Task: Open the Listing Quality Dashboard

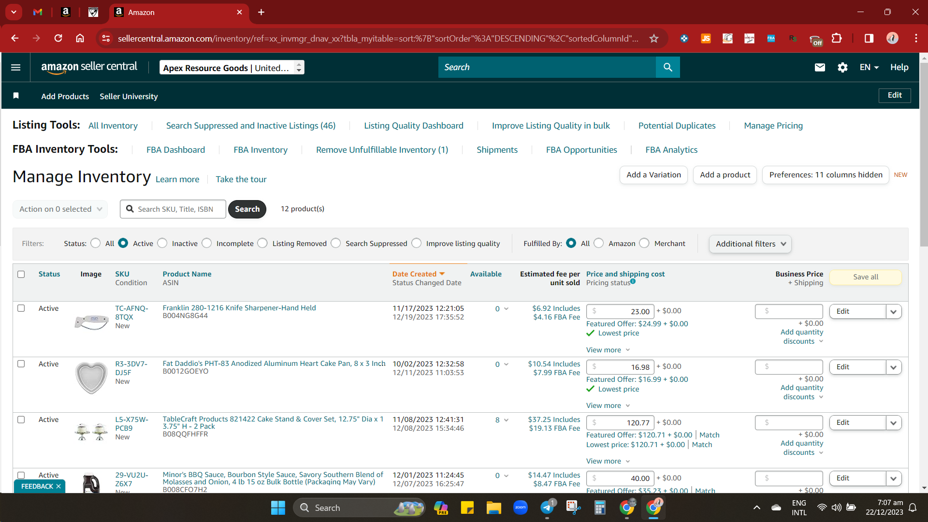Action: tap(414, 126)
